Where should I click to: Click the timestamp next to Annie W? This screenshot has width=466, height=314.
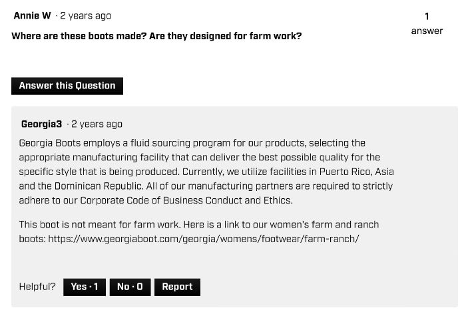(x=86, y=15)
